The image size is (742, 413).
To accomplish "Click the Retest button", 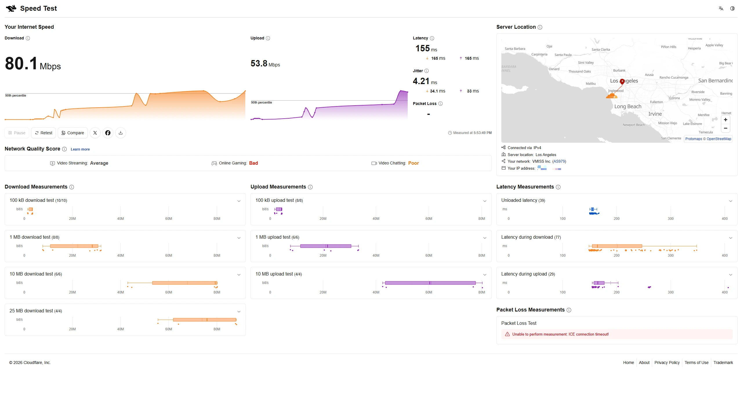I will 43,133.
